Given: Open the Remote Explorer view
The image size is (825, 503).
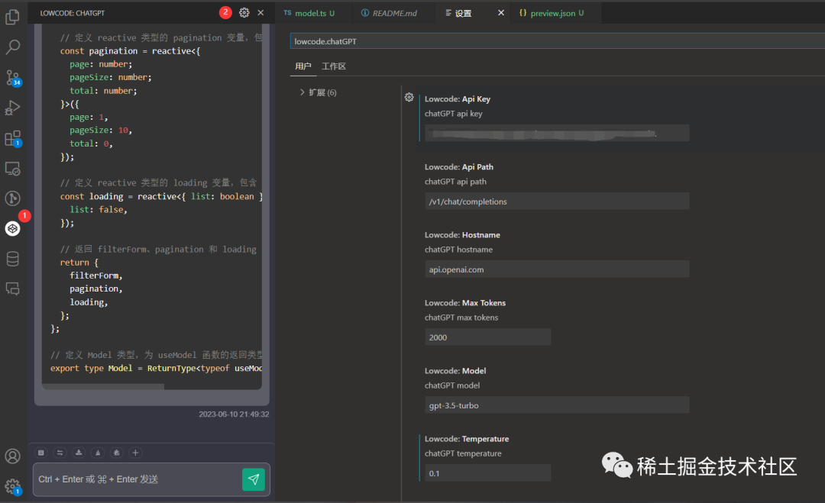Looking at the screenshot, I should pyautogui.click(x=13, y=169).
